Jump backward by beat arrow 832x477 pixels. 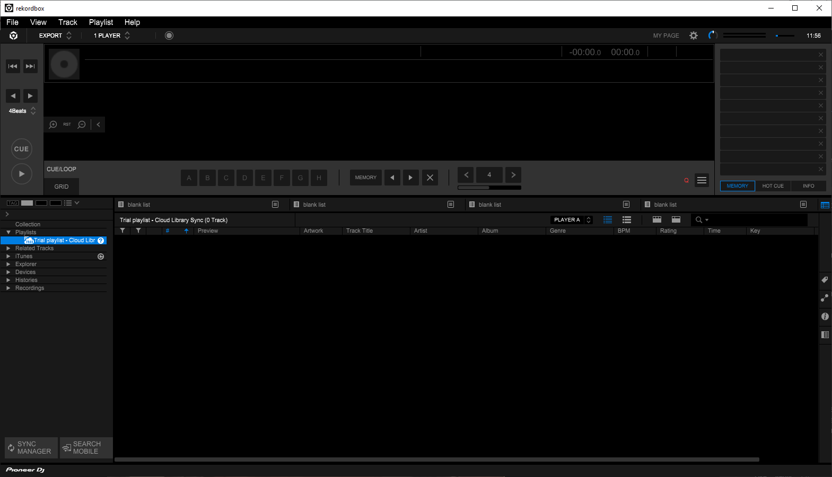click(x=13, y=96)
